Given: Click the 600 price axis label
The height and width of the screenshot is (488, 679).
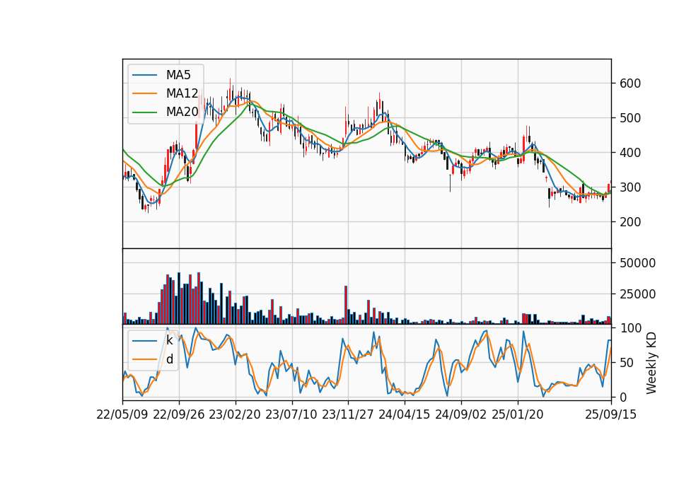Looking at the screenshot, I should (630, 83).
